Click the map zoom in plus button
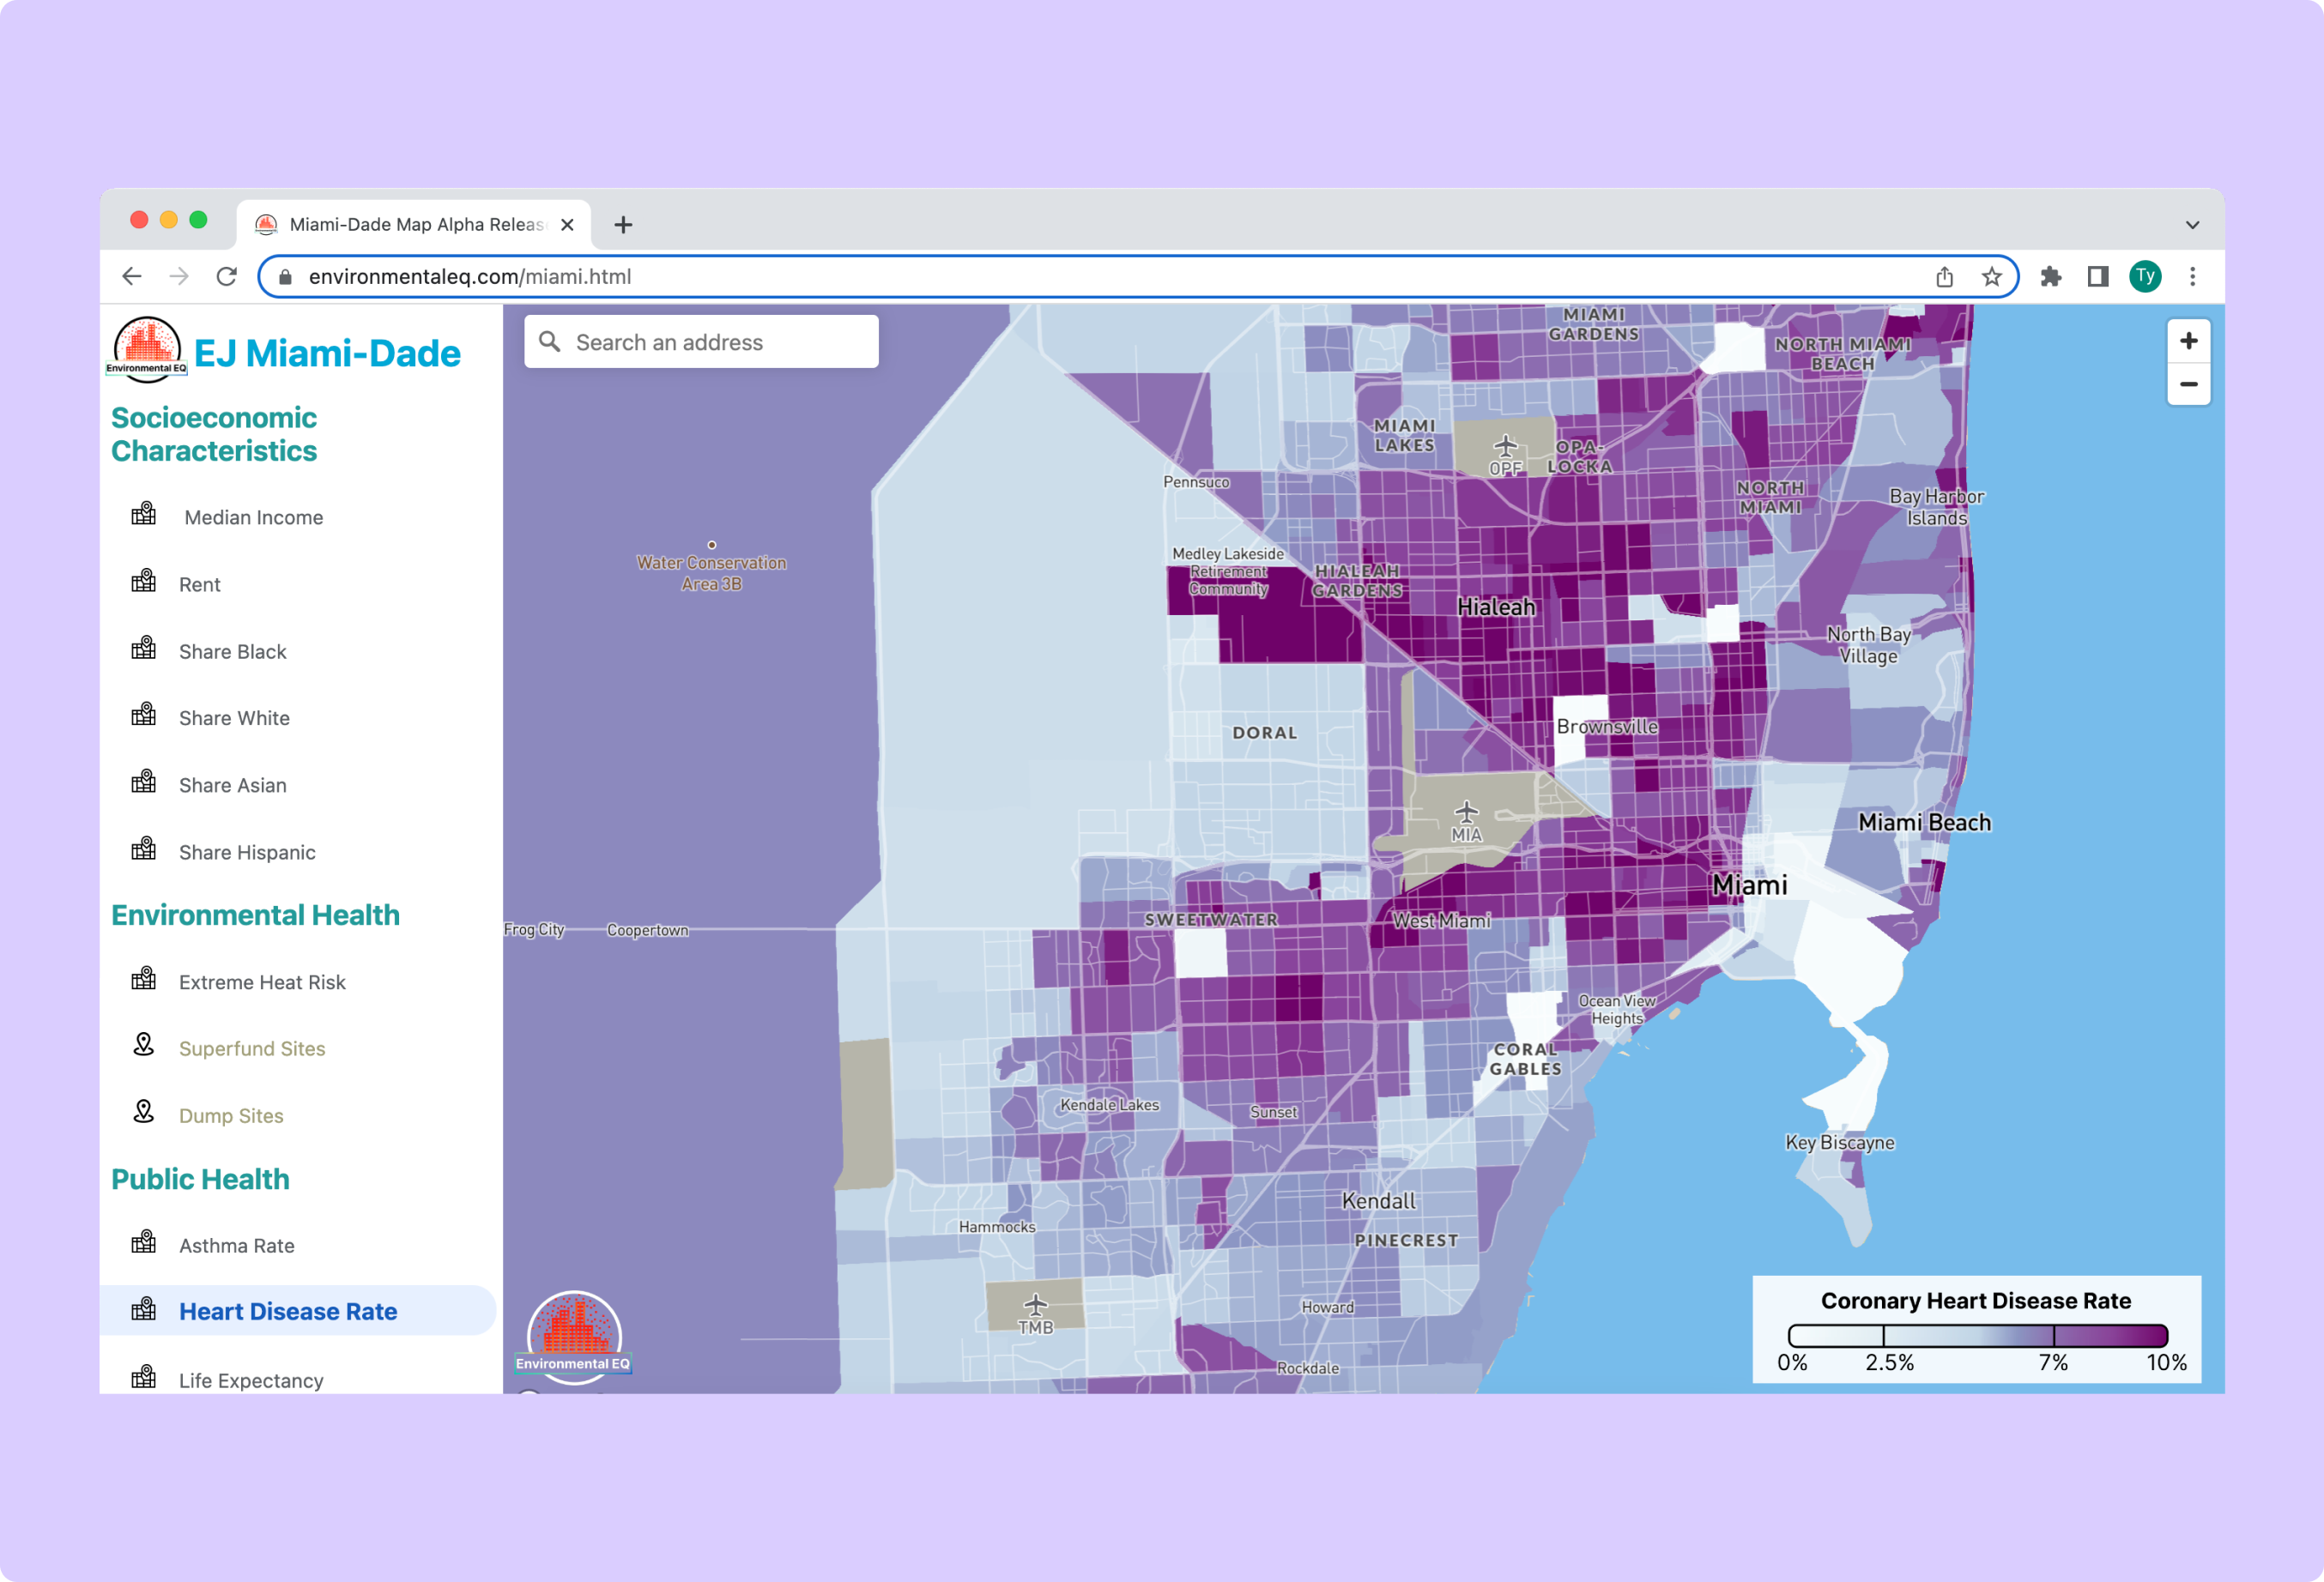Viewport: 2324px width, 1582px height. click(x=2188, y=341)
